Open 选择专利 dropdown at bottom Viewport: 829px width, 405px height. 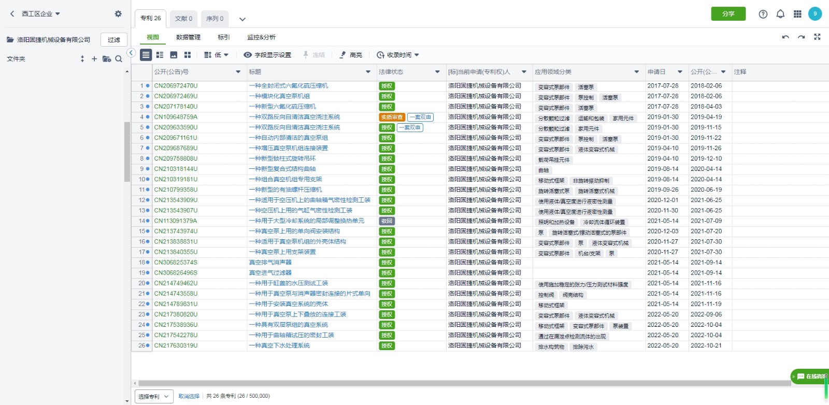coord(154,396)
